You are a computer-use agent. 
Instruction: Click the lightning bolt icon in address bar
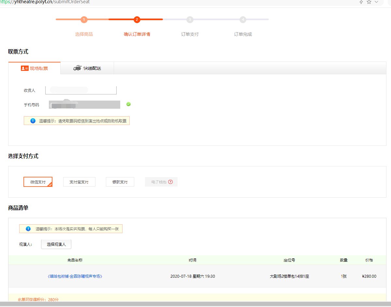pyautogui.click(x=361, y=2)
